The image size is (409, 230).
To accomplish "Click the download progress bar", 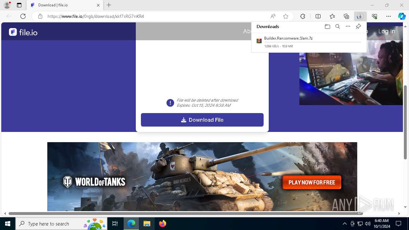I will click(313, 42).
